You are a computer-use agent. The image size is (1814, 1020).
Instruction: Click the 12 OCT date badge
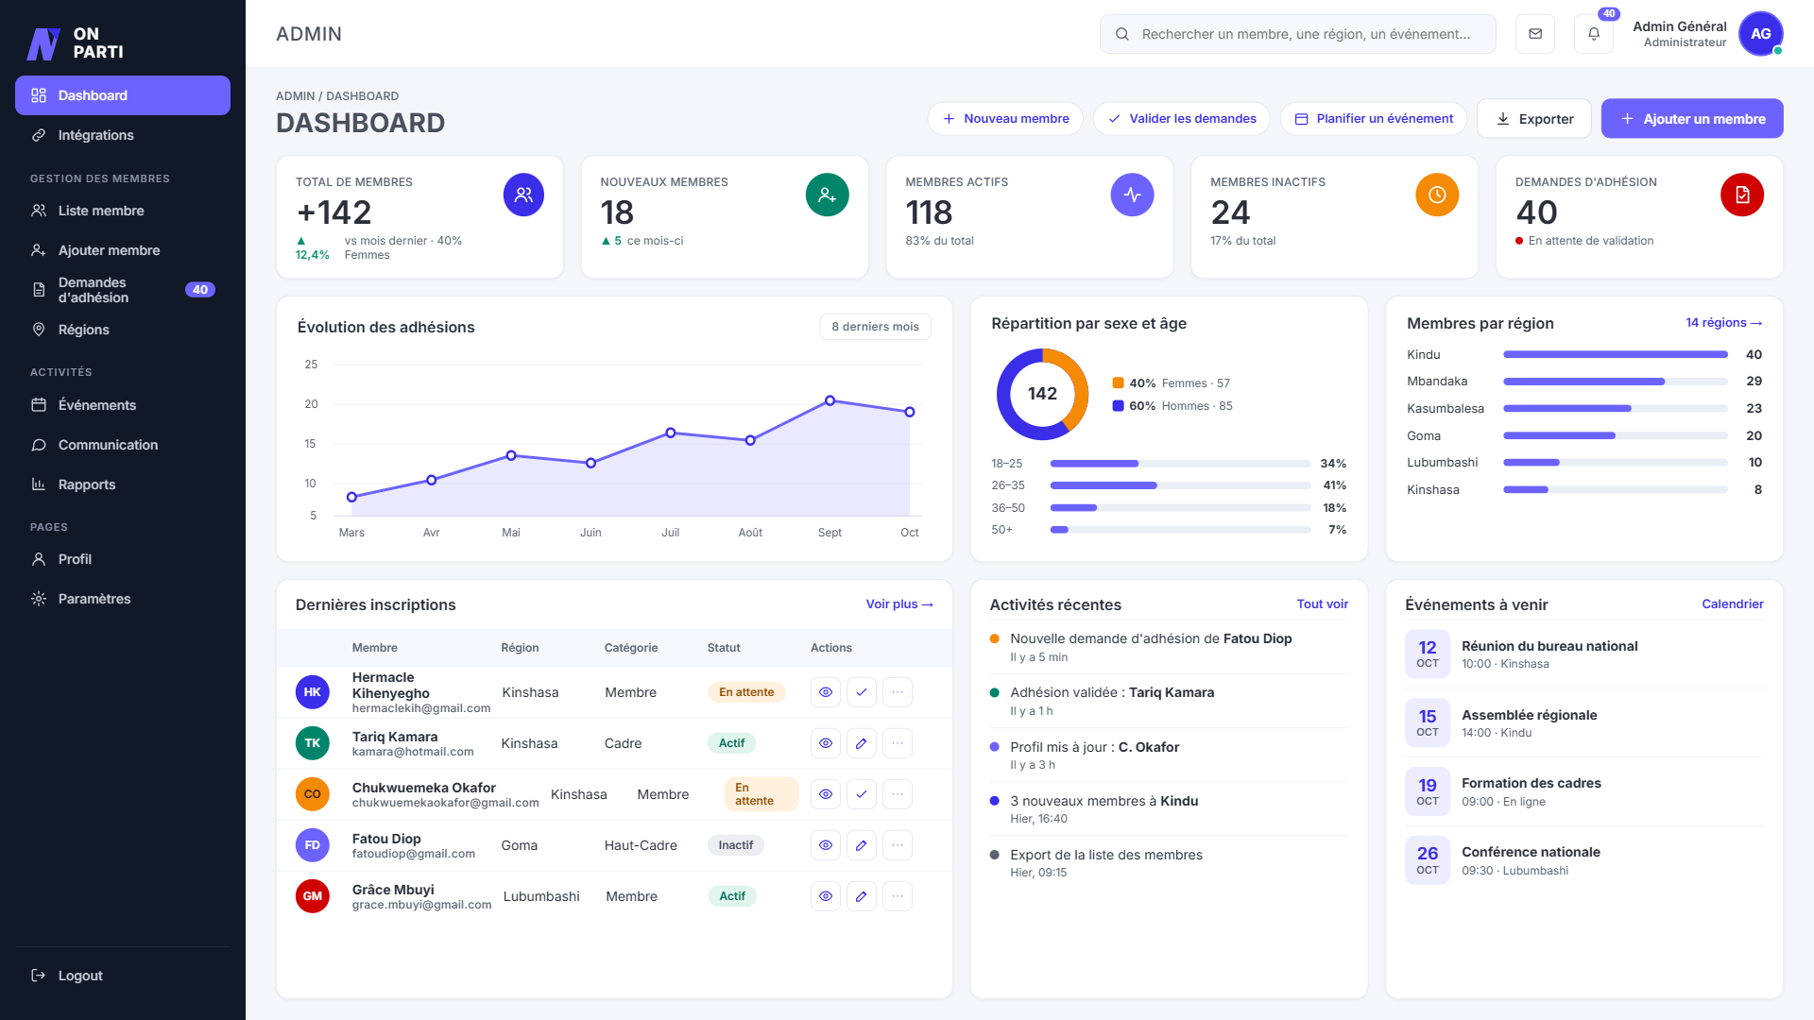coord(1428,654)
